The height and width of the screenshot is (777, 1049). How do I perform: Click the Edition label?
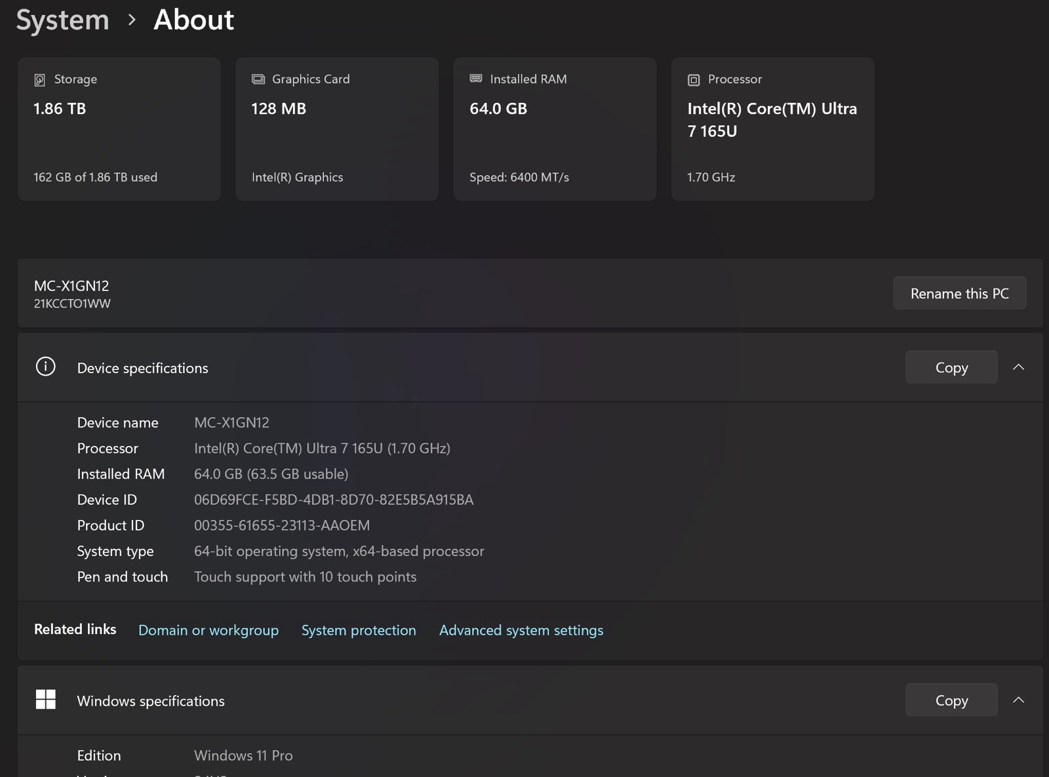click(x=99, y=755)
